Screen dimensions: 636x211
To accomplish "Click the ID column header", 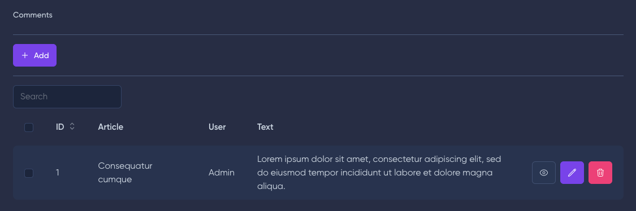I will pos(60,127).
